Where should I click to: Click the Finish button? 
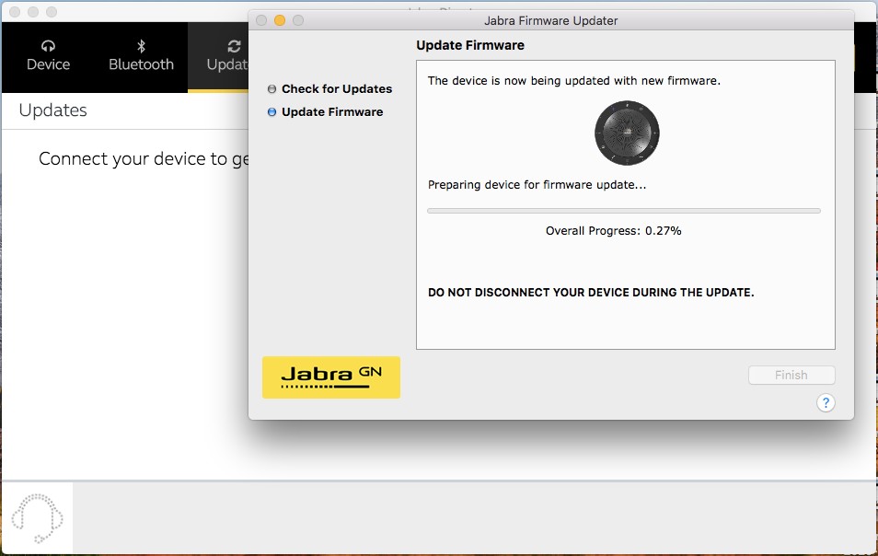click(791, 376)
